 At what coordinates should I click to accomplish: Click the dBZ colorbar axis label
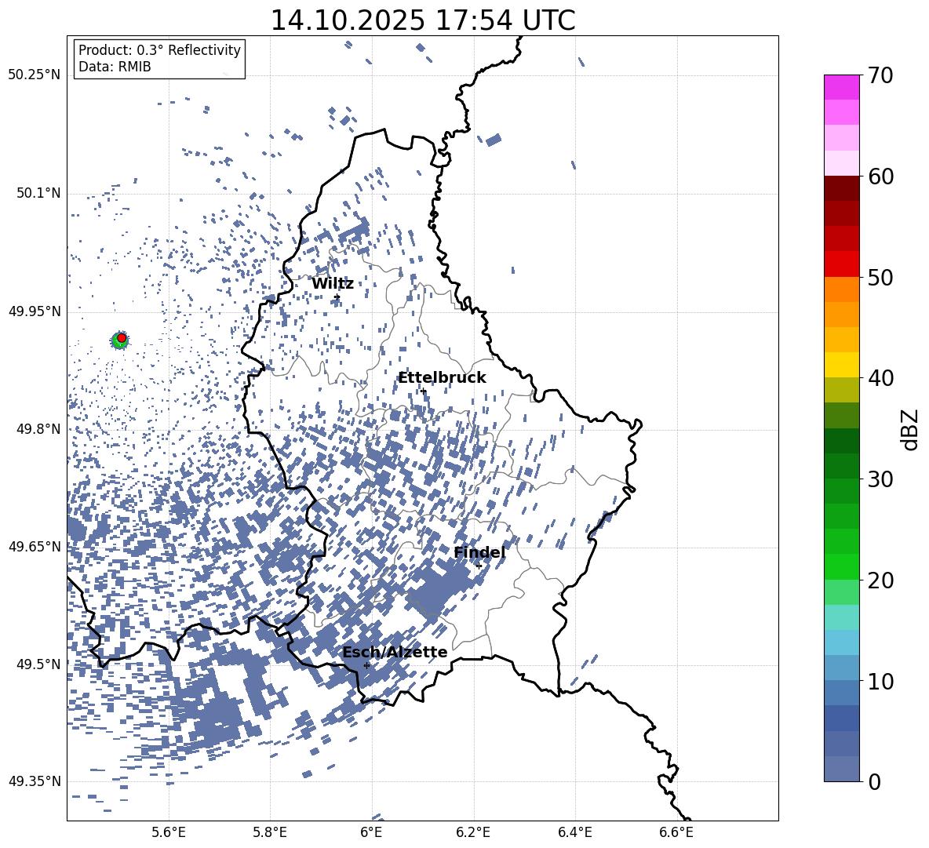tap(910, 430)
